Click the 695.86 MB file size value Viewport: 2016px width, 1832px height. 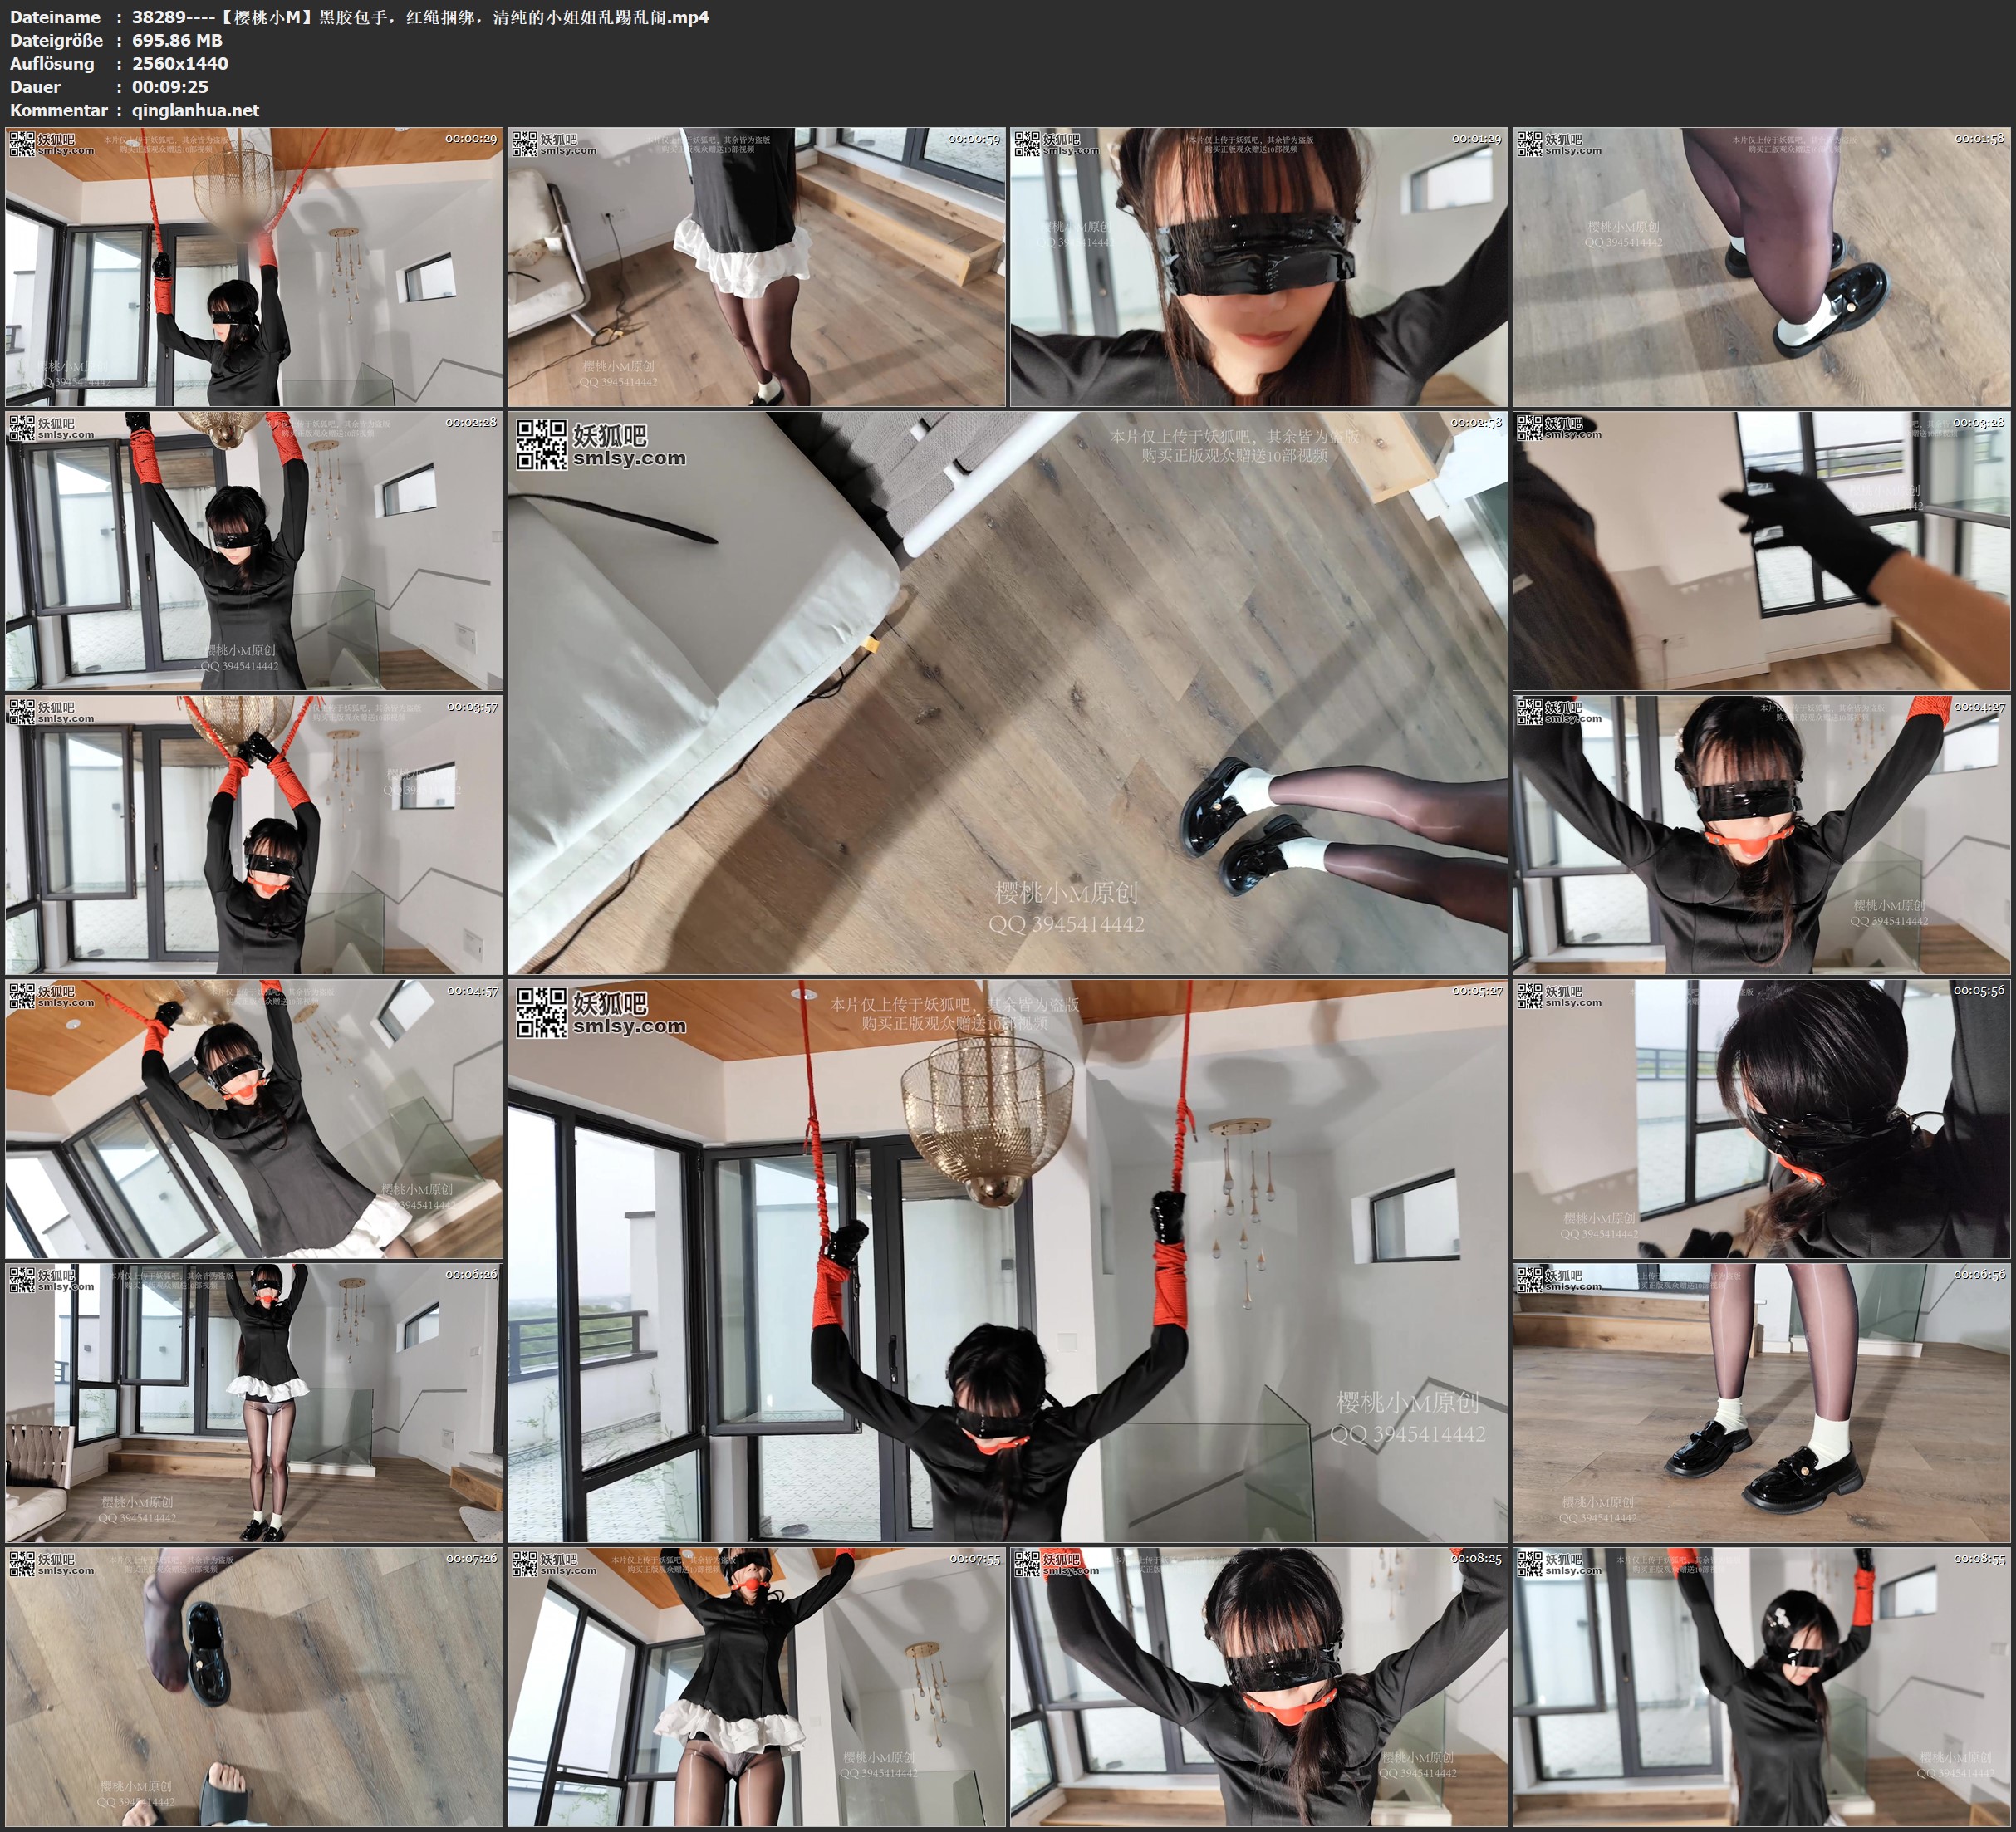click(x=177, y=40)
